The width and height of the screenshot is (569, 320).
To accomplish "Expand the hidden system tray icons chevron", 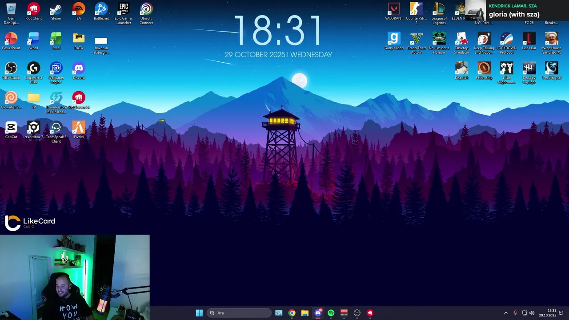I will (x=505, y=313).
